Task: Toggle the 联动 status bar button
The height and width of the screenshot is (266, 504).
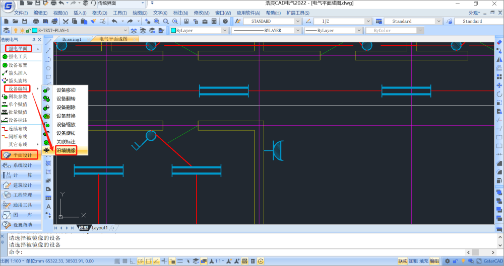Action: (403, 261)
